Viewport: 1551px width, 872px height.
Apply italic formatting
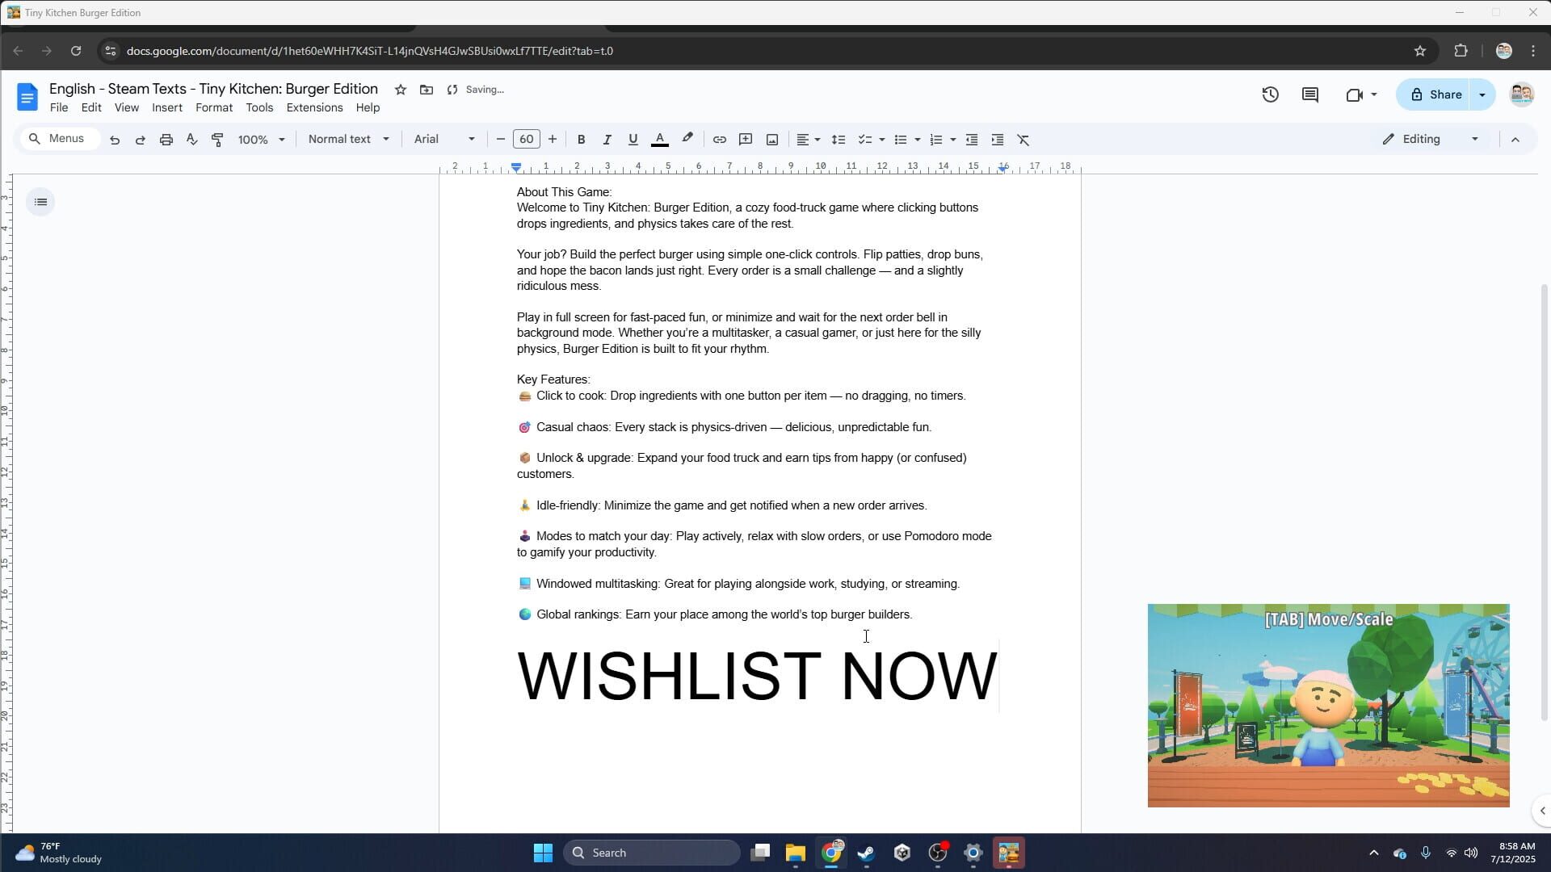click(607, 139)
